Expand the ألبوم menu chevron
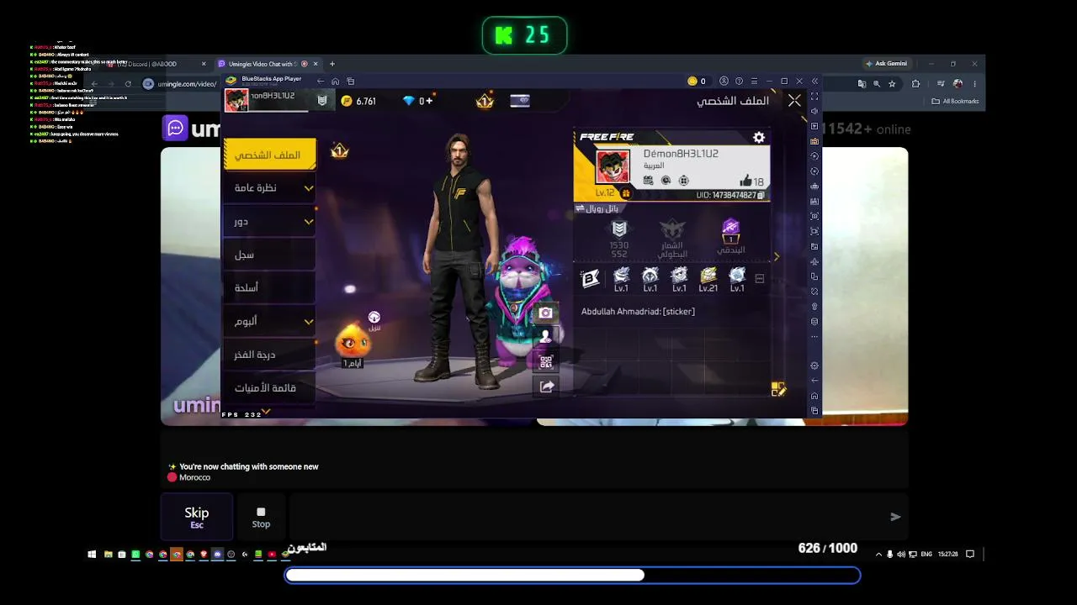1077x605 pixels. (308, 322)
